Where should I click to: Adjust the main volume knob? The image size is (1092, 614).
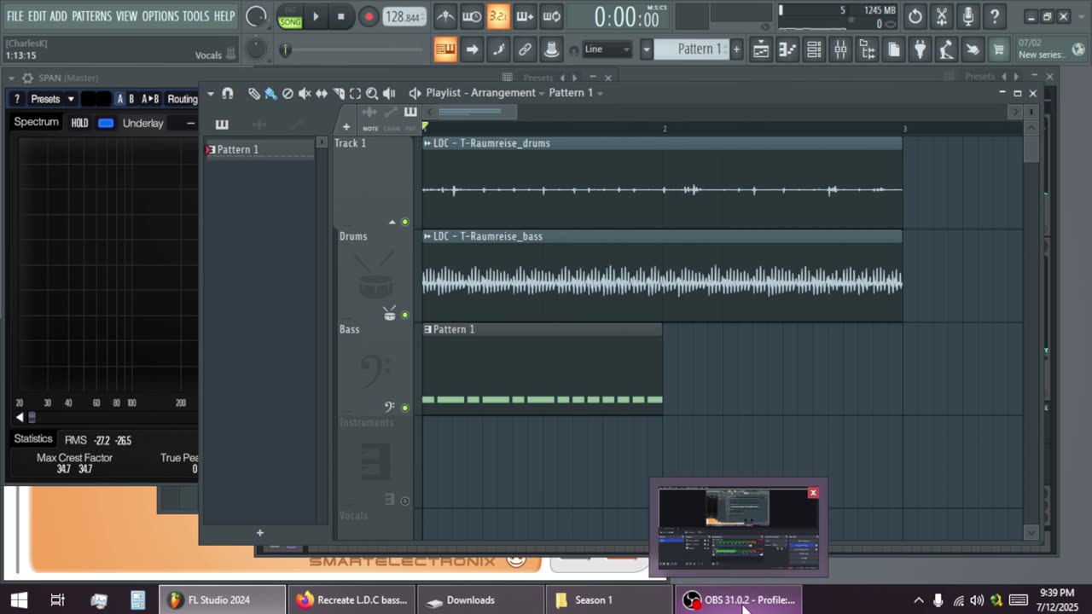(256, 16)
